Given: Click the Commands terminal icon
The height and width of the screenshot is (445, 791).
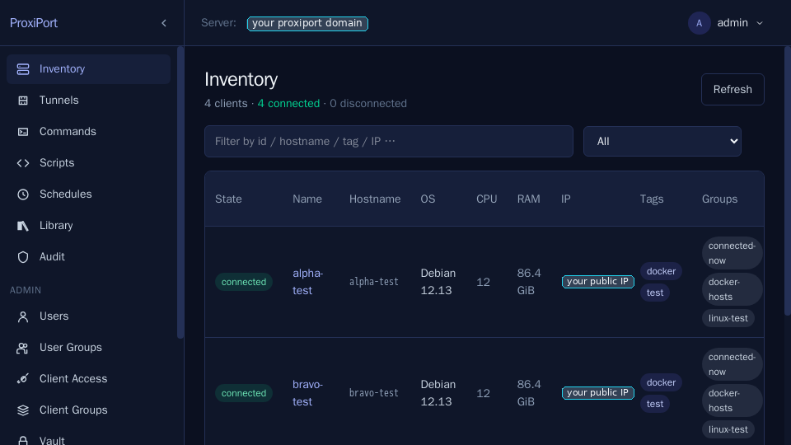Looking at the screenshot, I should 23,132.
